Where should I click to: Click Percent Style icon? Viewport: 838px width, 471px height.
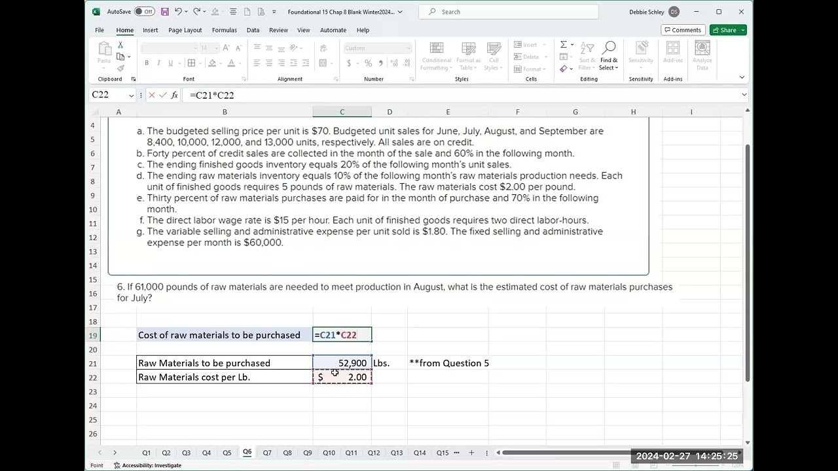pyautogui.click(x=369, y=63)
